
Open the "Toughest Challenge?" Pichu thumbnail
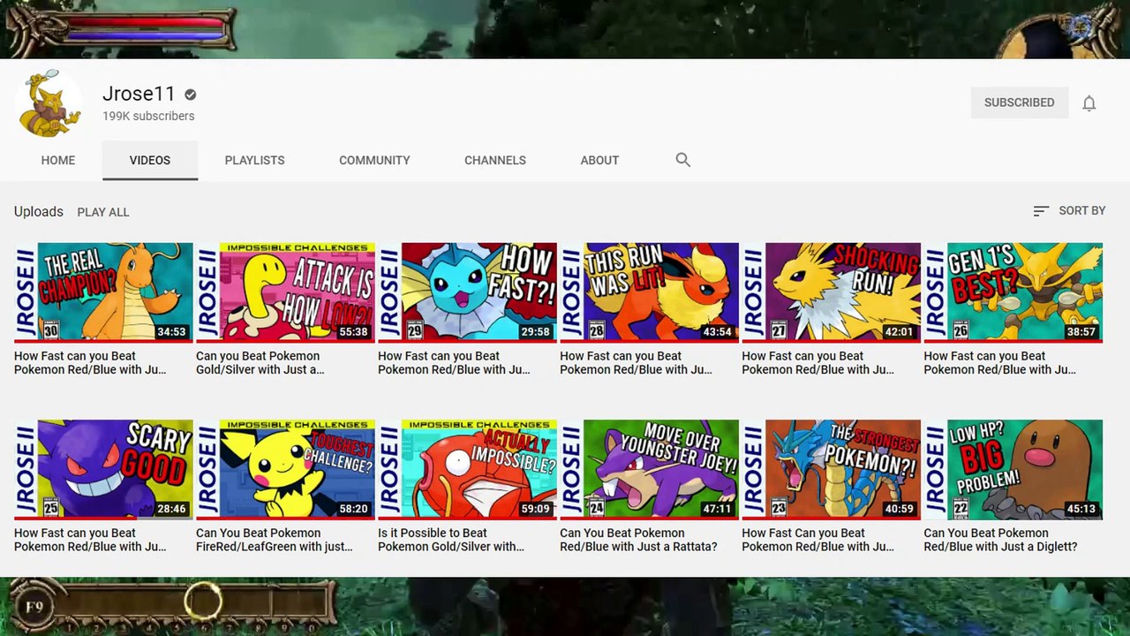(285, 469)
